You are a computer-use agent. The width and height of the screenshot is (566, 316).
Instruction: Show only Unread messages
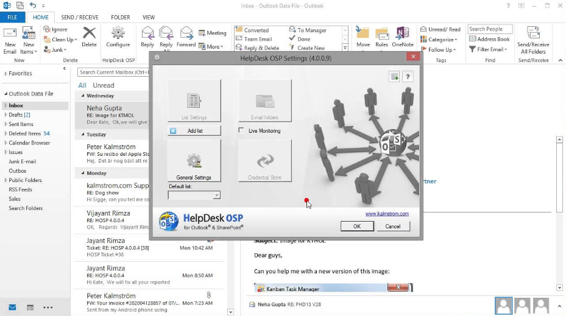pos(103,85)
